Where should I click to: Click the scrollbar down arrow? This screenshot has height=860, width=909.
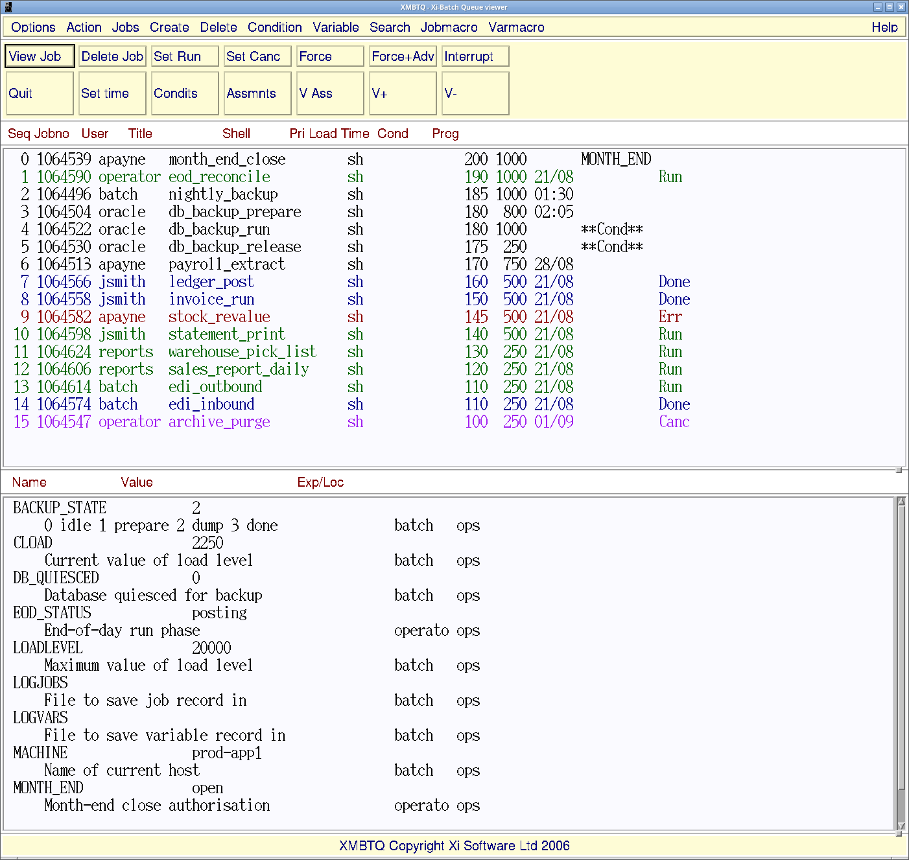(x=901, y=826)
